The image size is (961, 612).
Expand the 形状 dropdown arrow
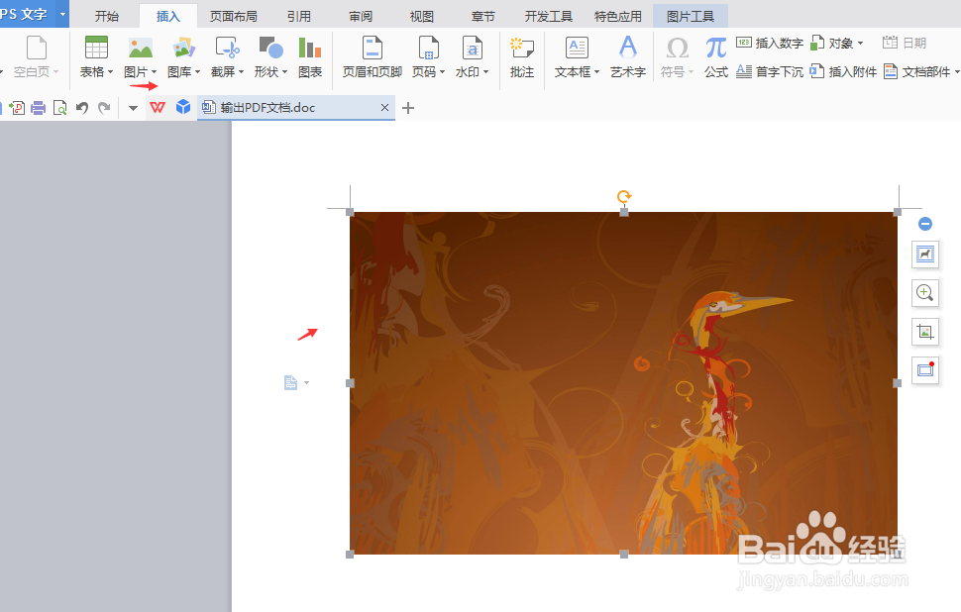pos(284,72)
